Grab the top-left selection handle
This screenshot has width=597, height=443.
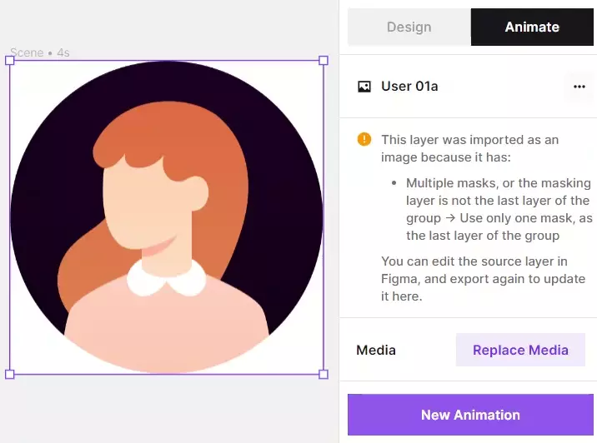[x=10, y=61]
